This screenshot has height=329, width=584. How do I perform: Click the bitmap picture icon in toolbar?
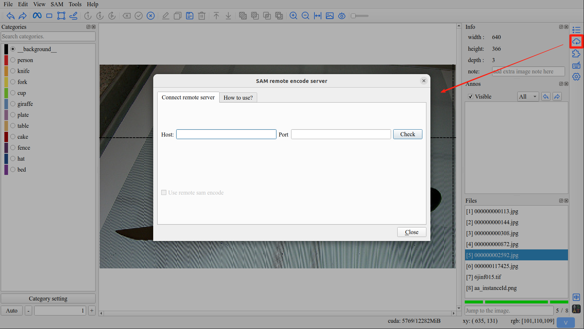330,16
